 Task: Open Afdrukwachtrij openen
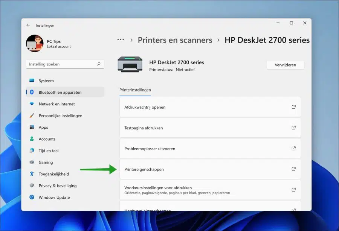(x=210, y=107)
